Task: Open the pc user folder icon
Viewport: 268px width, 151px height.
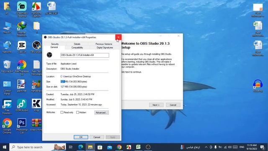Action: click(x=7, y=8)
